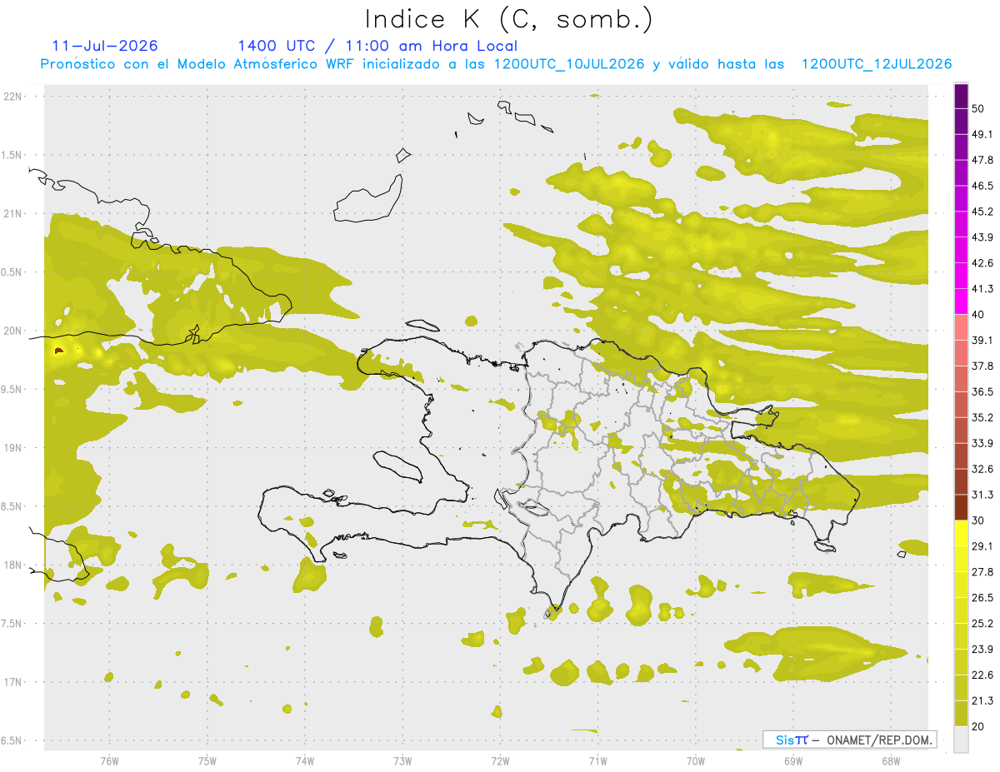
Task: Click the "76W" longitude label
Action: (x=109, y=761)
